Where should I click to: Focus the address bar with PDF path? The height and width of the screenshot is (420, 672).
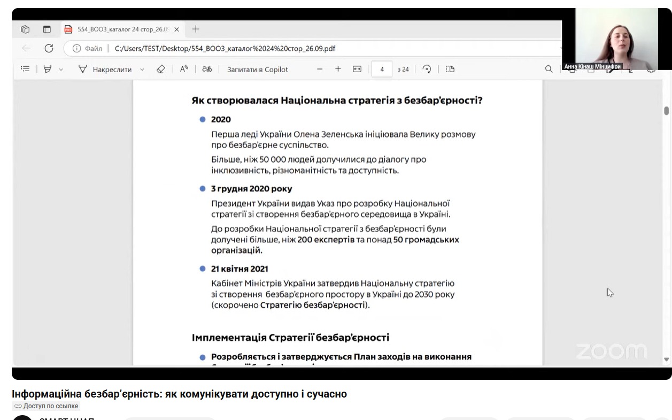pyautogui.click(x=225, y=48)
